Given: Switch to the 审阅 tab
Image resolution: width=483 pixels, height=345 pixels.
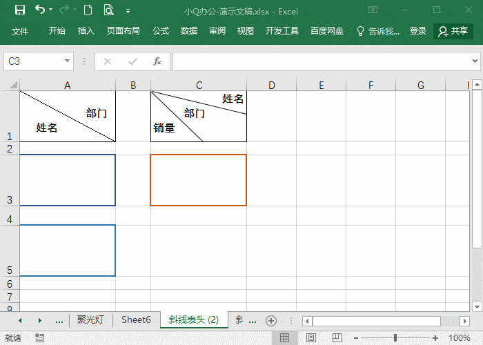Looking at the screenshot, I should click(x=217, y=31).
